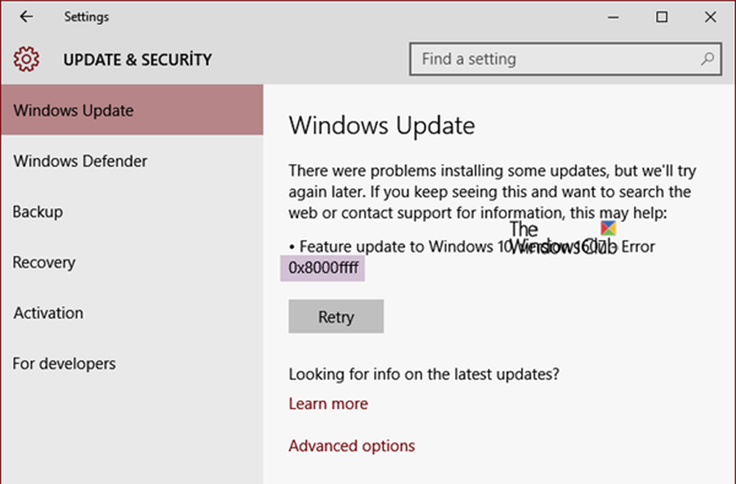This screenshot has height=484, width=736.
Task: Open the Learn more link
Action: tap(328, 403)
